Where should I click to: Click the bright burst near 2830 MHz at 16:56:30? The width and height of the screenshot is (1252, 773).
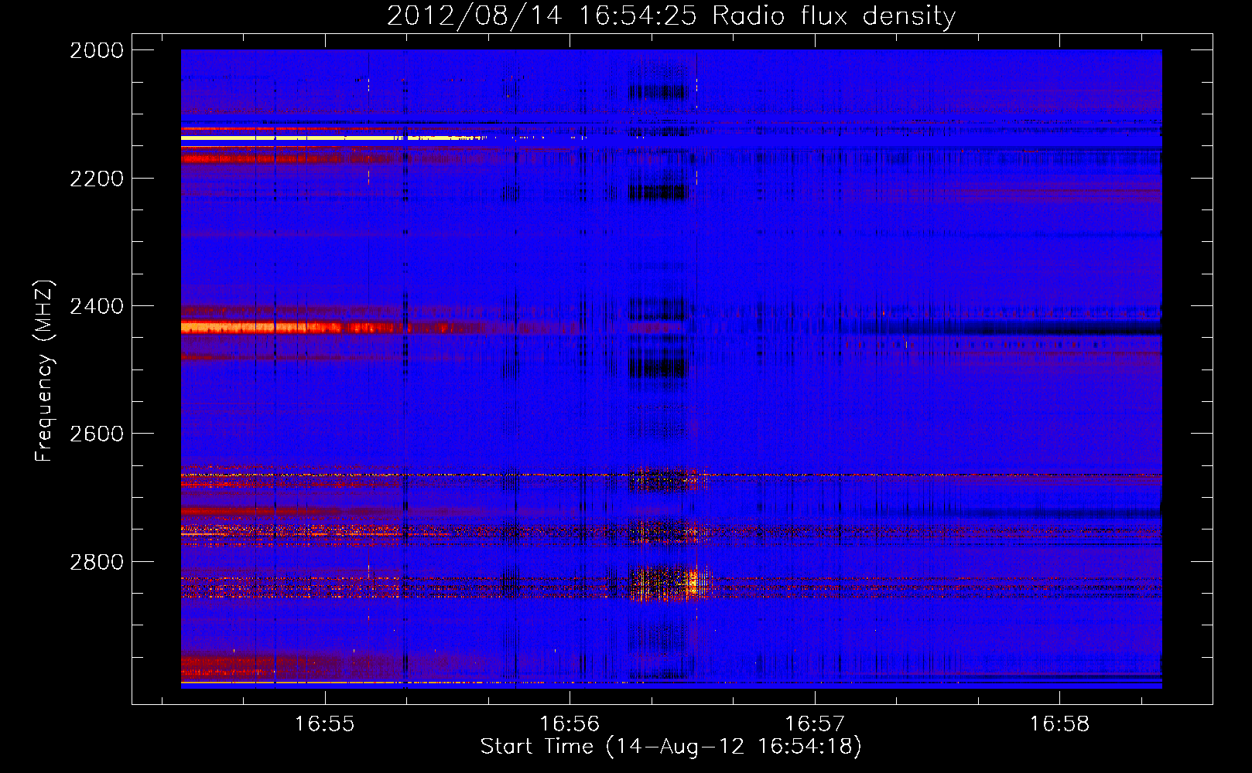(693, 581)
